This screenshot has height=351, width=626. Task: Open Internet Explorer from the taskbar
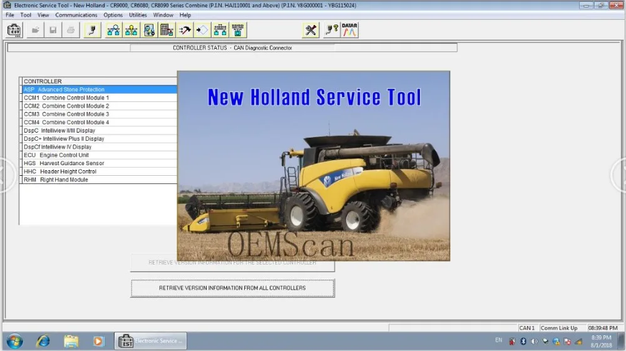coord(43,342)
